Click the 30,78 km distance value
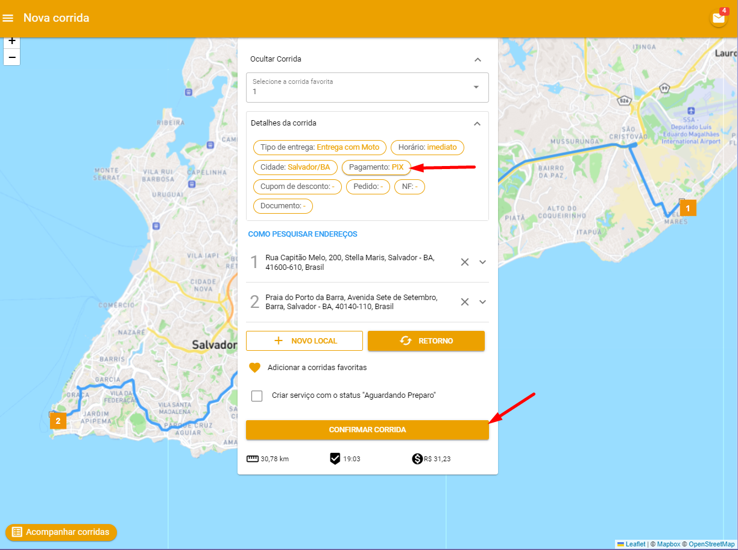This screenshot has width=738, height=550. pyautogui.click(x=275, y=459)
